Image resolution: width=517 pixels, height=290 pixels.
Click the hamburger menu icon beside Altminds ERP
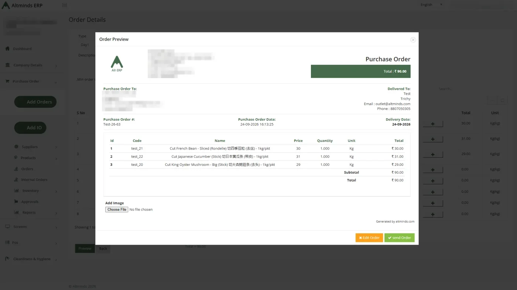click(65, 5)
